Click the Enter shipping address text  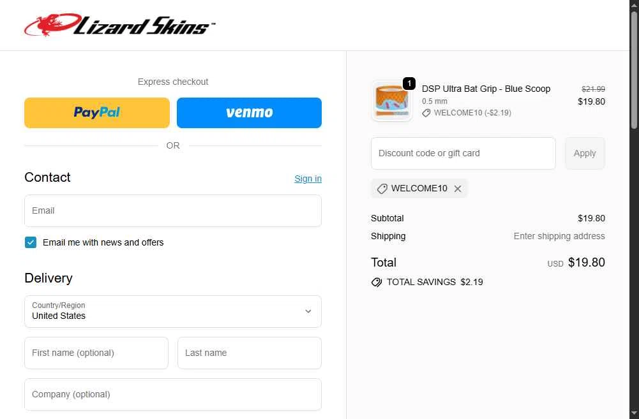coord(559,236)
